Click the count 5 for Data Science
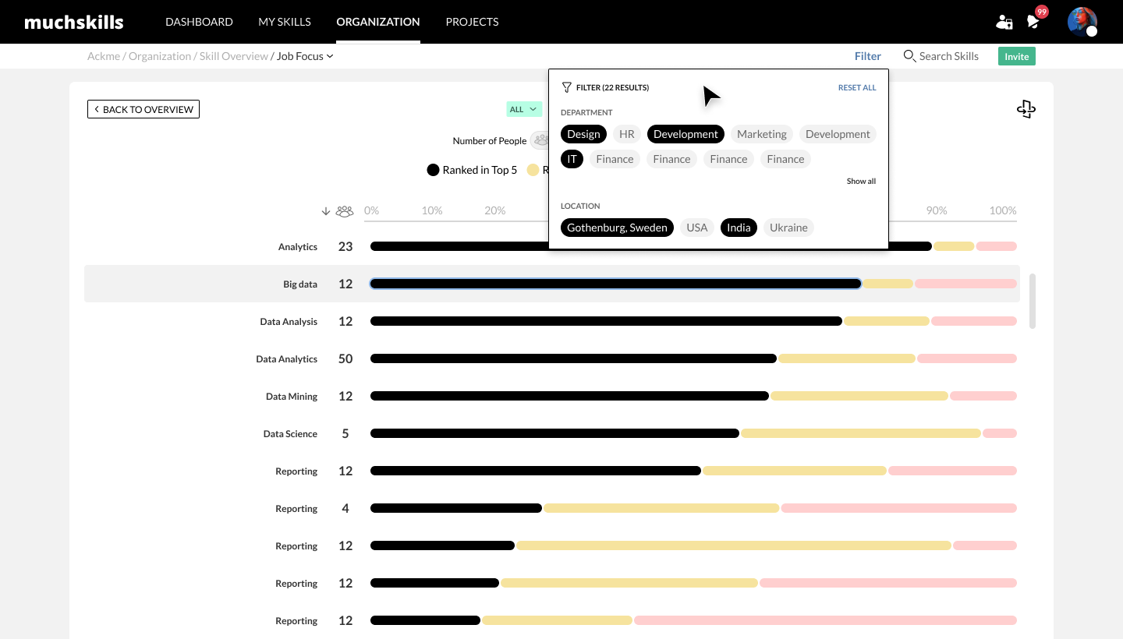Viewport: 1123px width, 639px height. click(x=345, y=433)
